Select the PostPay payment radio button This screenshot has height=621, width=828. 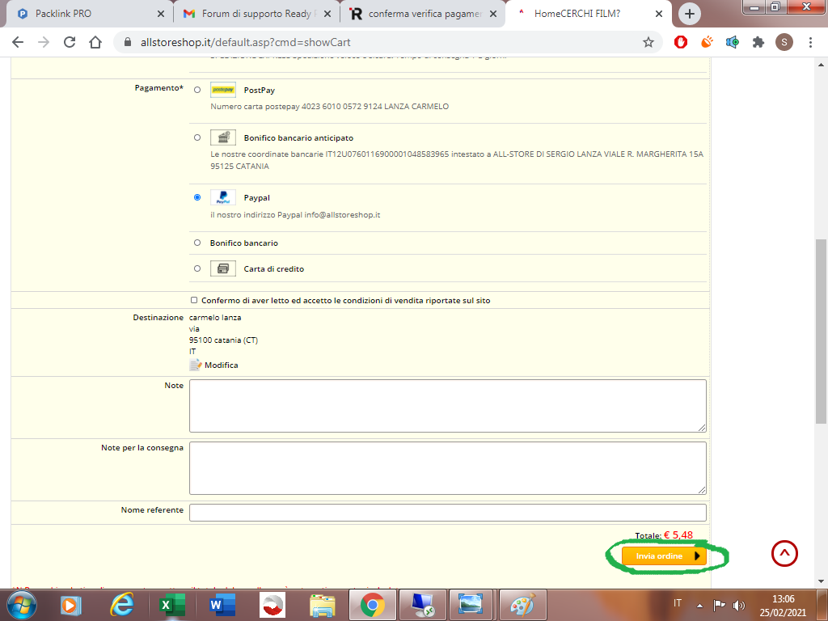(197, 90)
